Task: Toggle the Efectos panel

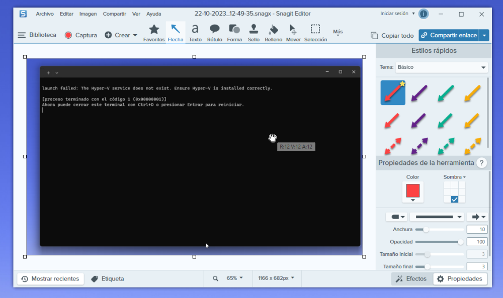Action: [x=411, y=279]
